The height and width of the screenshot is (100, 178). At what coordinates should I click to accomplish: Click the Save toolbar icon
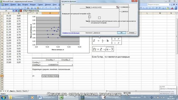[9, 8]
